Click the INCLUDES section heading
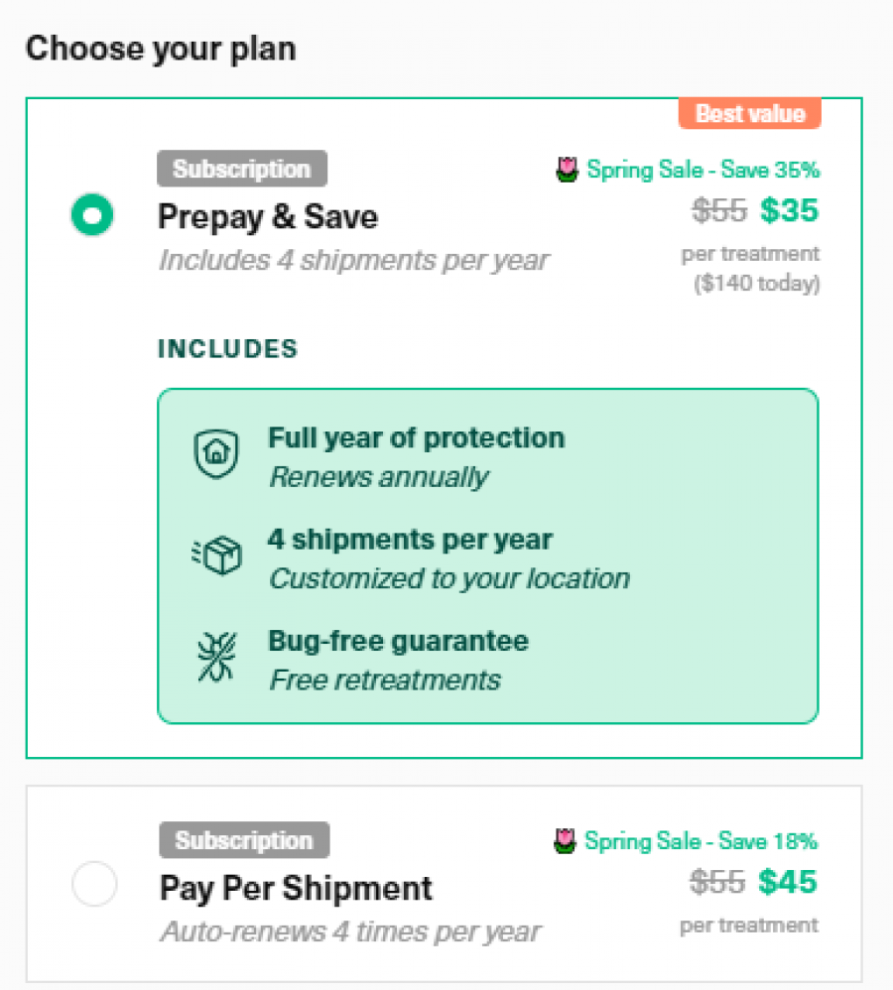This screenshot has width=893, height=990. point(227,349)
